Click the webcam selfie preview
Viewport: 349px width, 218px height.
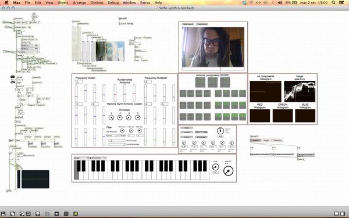pos(213,47)
